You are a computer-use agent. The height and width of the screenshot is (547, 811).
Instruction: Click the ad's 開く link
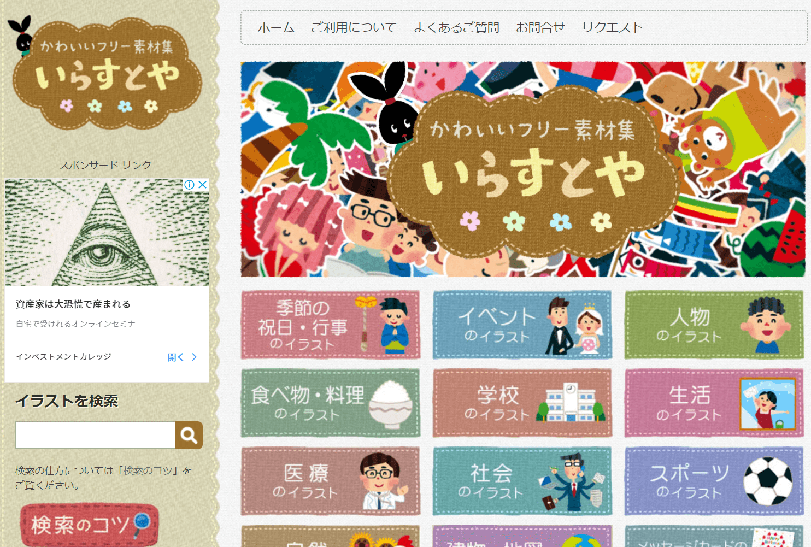coord(175,357)
